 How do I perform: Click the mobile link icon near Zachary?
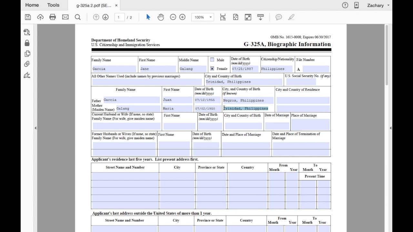click(356, 5)
